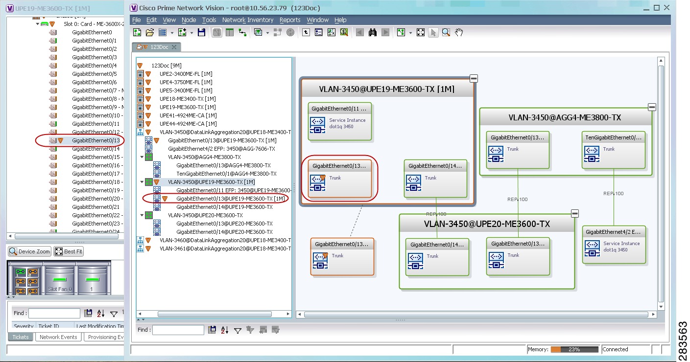Click the Layout Map toolbar icon
The height and width of the screenshot is (362, 690).
coord(401,32)
